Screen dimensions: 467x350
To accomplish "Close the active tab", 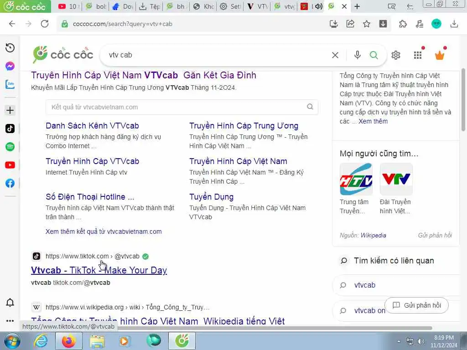I will click(344, 6).
